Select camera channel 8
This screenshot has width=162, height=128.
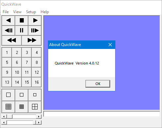pos(37,63)
